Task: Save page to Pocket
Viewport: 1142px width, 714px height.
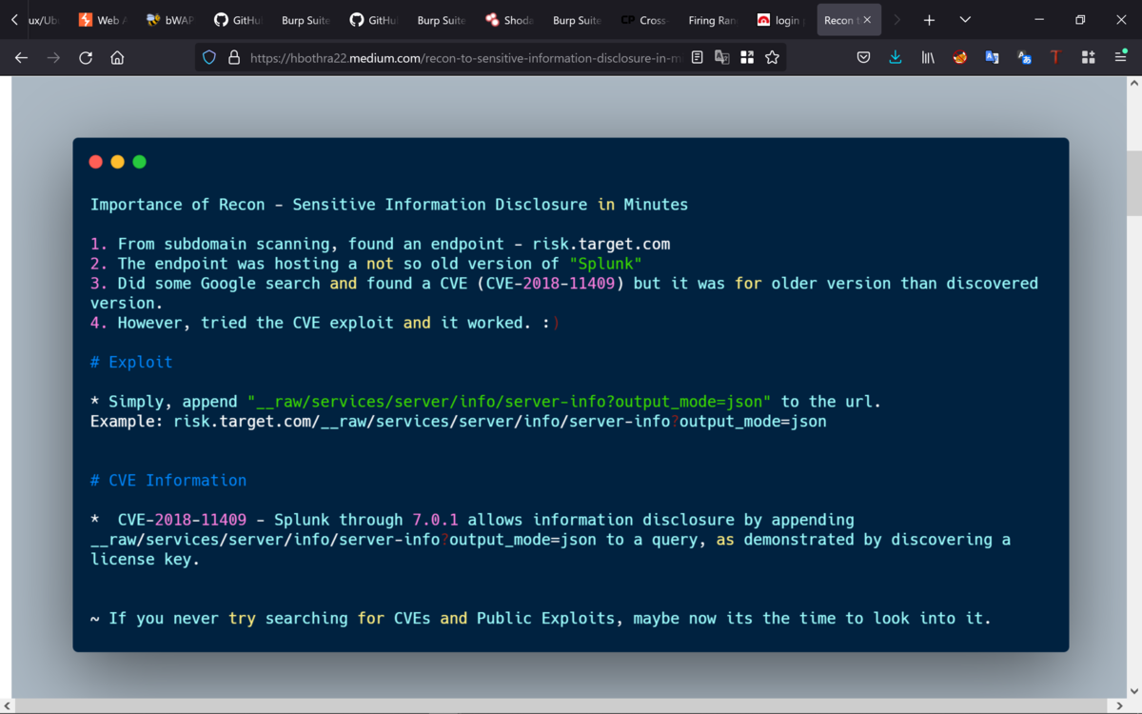Action: point(863,58)
